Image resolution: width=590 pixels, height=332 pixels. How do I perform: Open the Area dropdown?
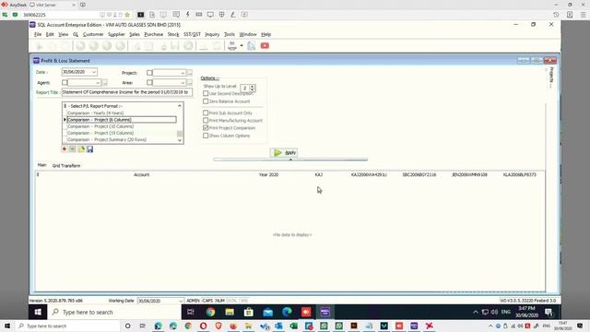(x=183, y=82)
